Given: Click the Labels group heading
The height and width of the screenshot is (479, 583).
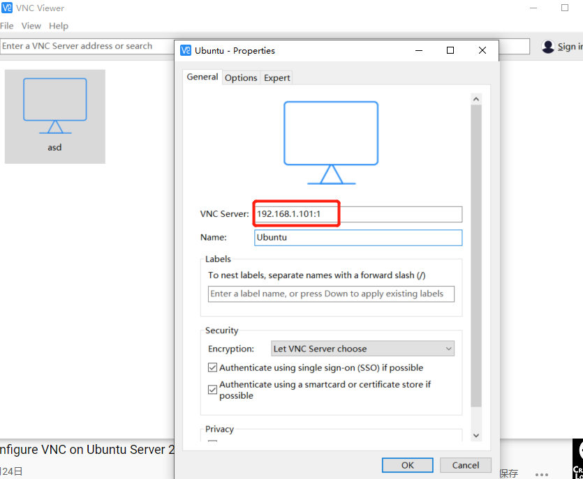Looking at the screenshot, I should 218,259.
